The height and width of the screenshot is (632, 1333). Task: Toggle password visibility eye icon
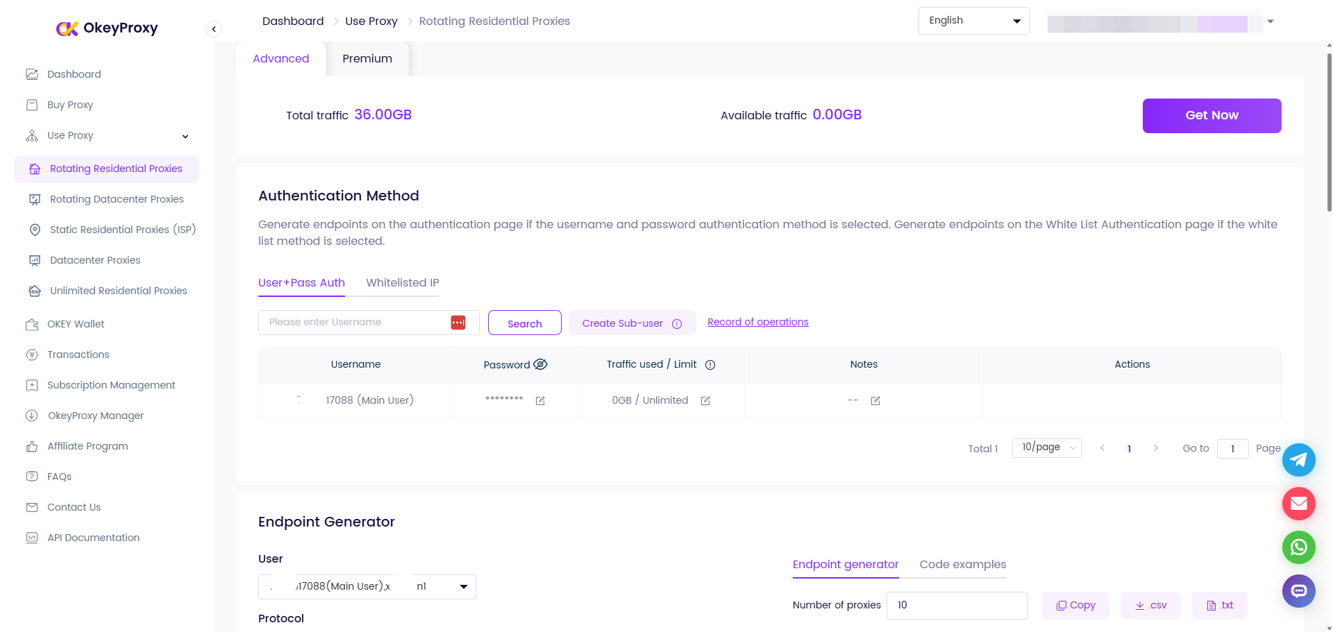click(540, 364)
